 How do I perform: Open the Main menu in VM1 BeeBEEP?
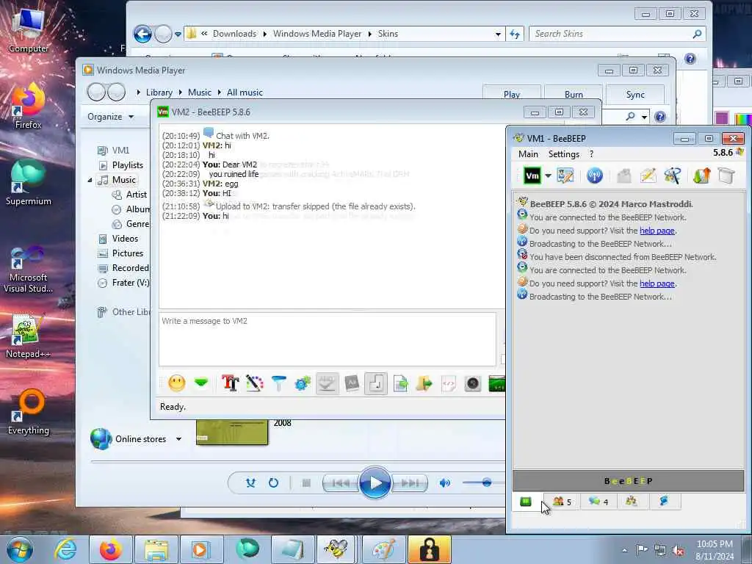[528, 154]
